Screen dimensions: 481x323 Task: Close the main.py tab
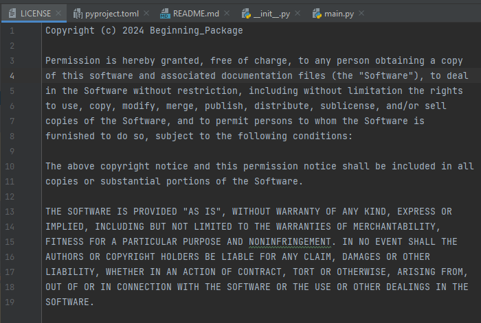pos(361,13)
